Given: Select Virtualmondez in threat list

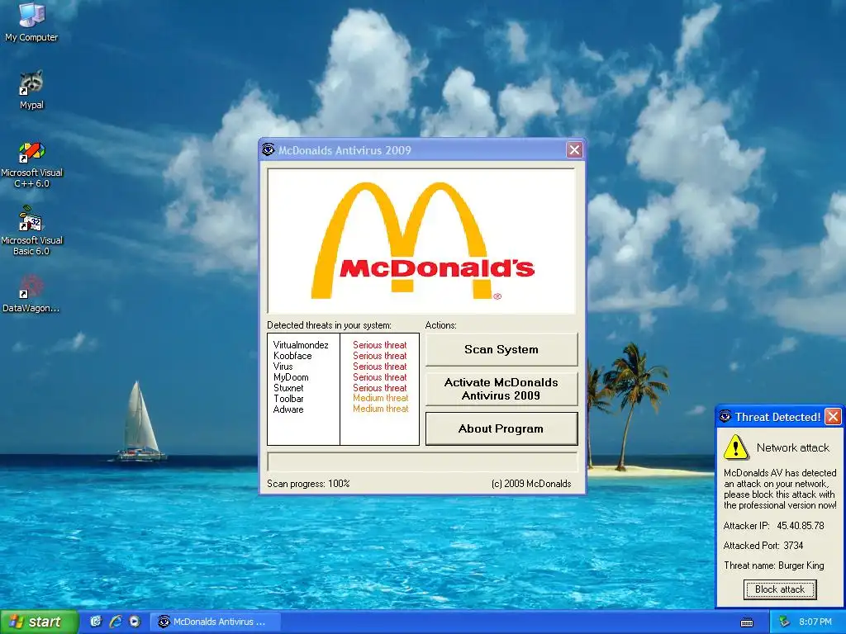Looking at the screenshot, I should [301, 345].
